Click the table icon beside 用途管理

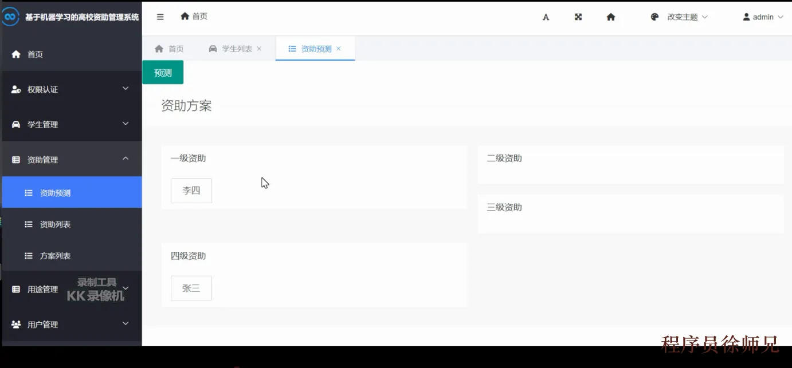click(x=16, y=290)
